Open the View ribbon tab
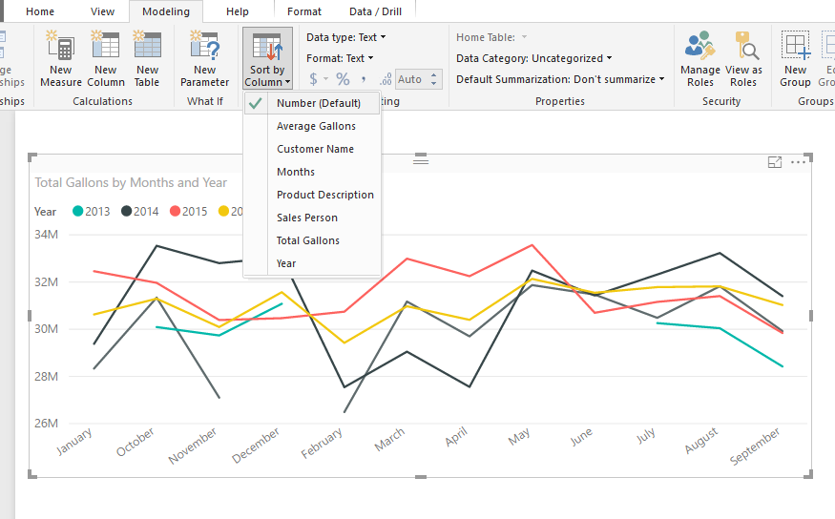The image size is (835, 519). click(x=102, y=11)
